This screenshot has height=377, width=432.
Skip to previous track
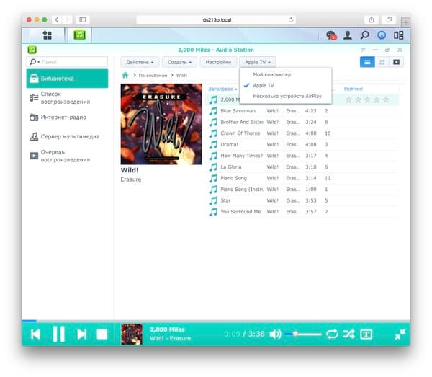pos(35,334)
